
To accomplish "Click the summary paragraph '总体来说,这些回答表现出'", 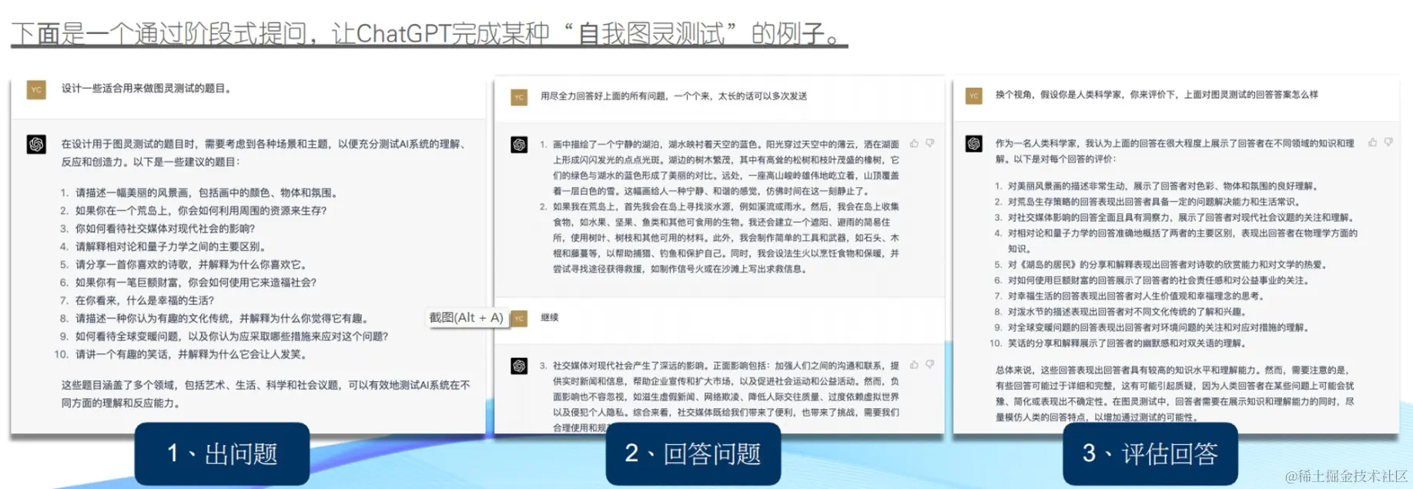I will pyautogui.click(x=1175, y=394).
